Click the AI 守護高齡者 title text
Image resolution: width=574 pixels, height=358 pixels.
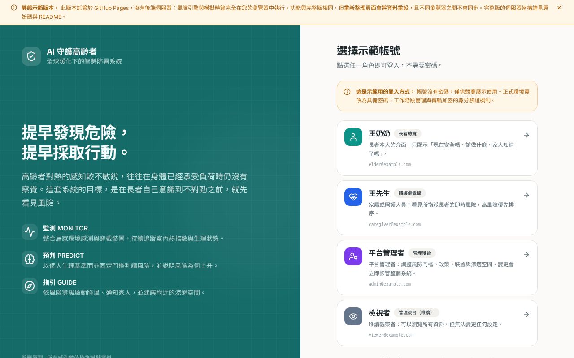pos(72,52)
